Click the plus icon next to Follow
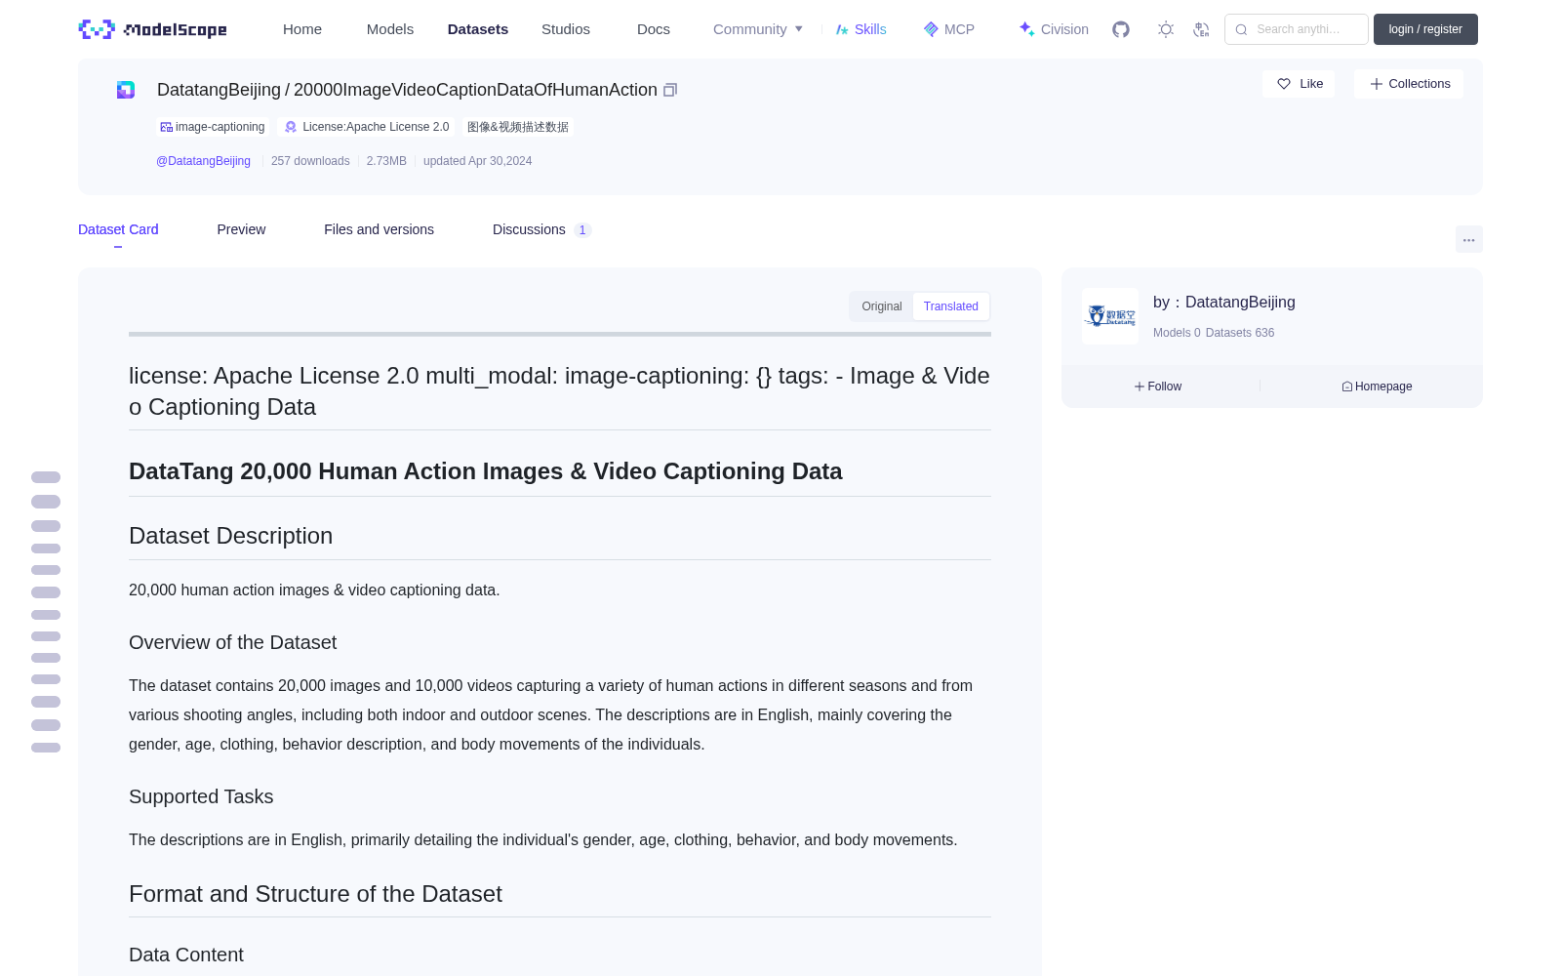 click(1139, 386)
